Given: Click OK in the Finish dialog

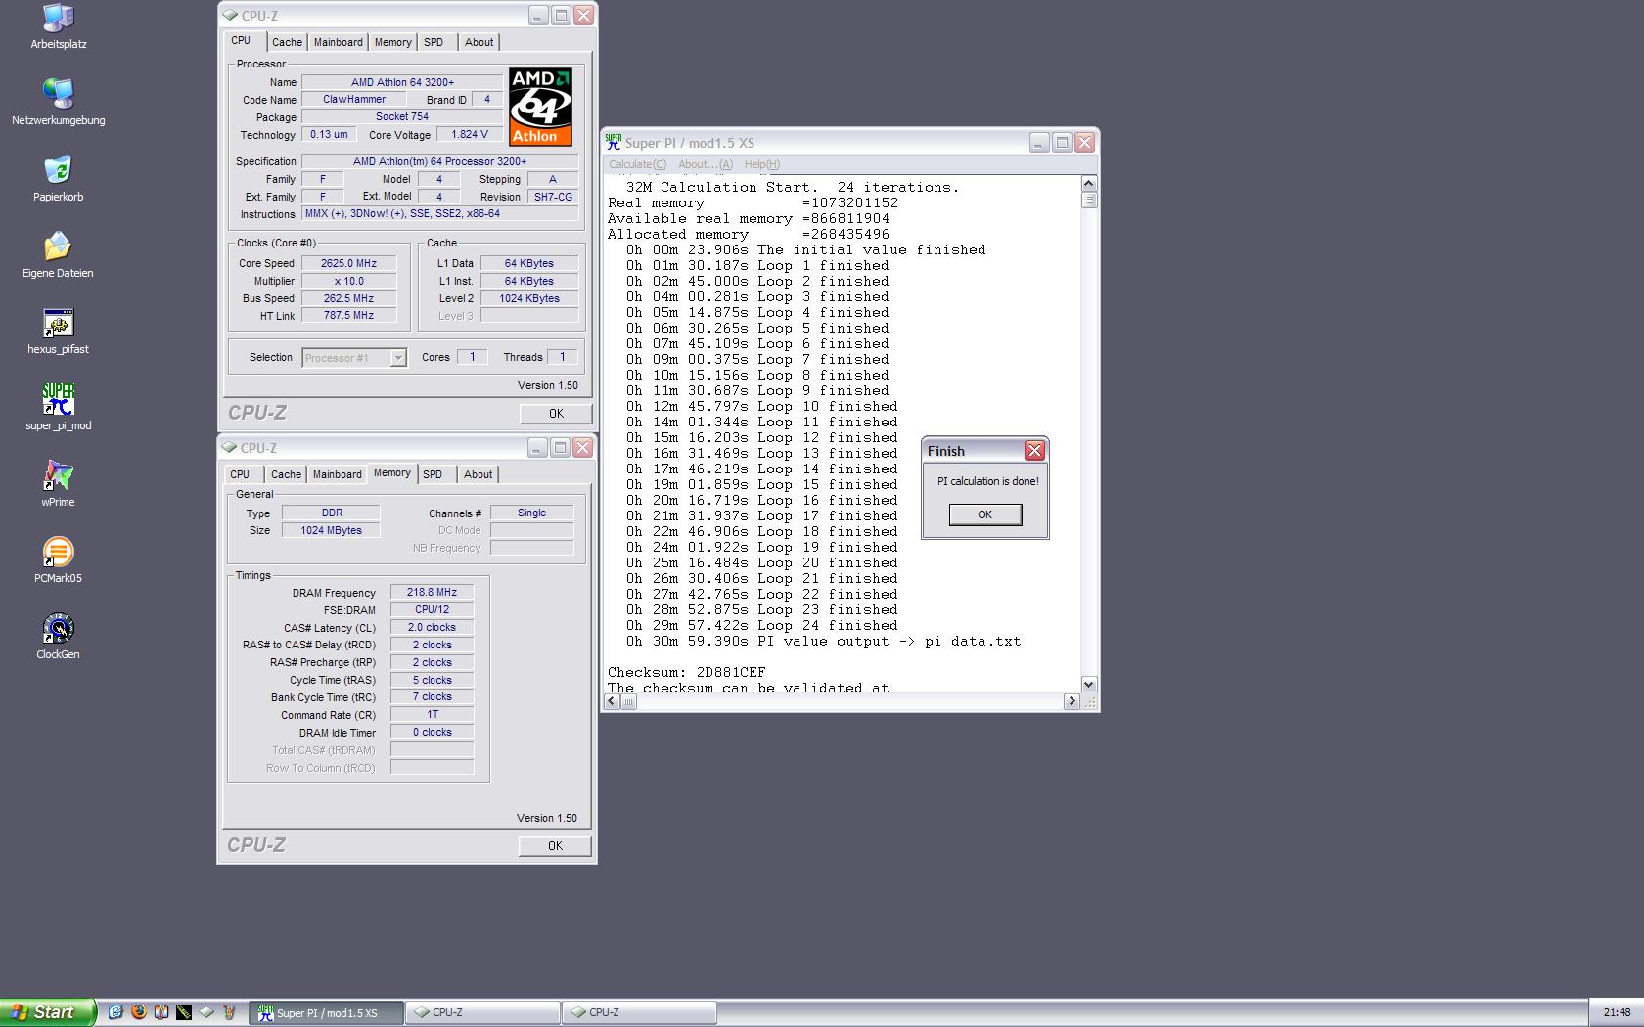Looking at the screenshot, I should (x=985, y=514).
